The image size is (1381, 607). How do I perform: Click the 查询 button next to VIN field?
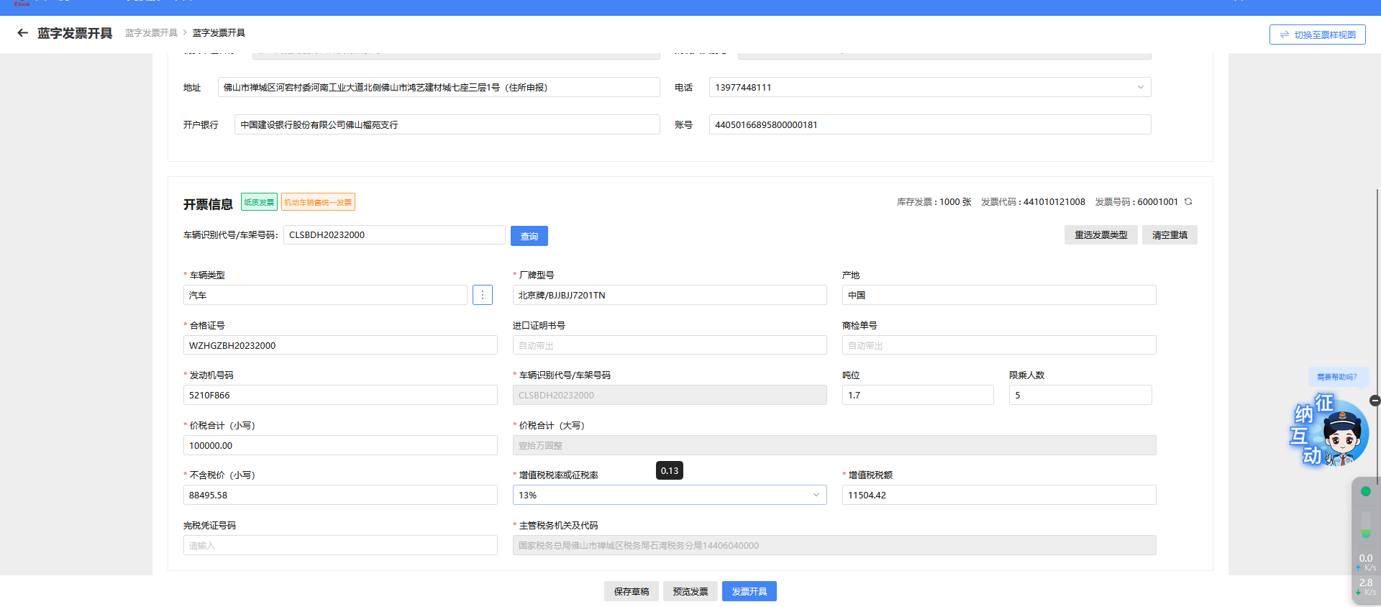[529, 236]
